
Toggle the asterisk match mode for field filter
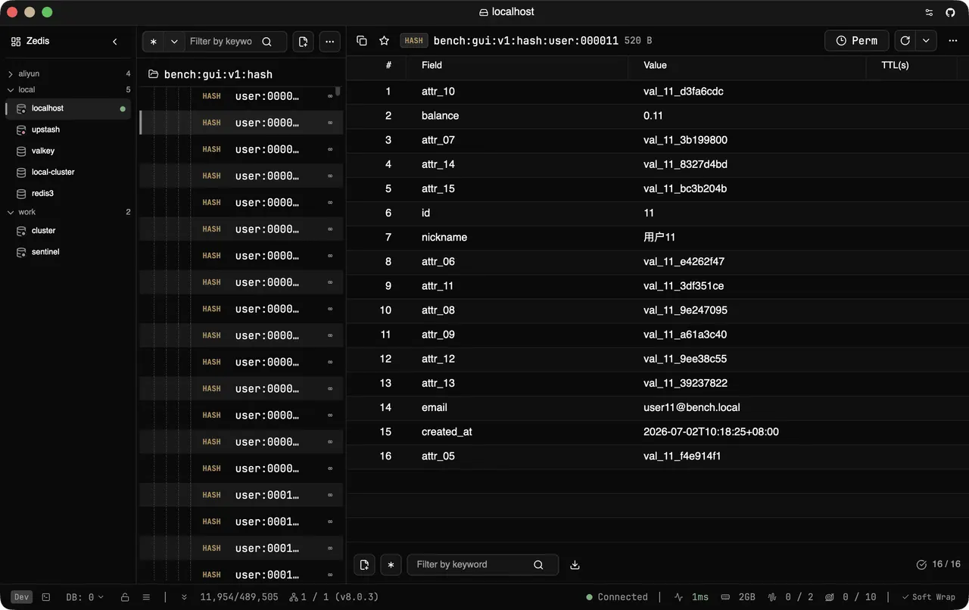click(x=391, y=565)
